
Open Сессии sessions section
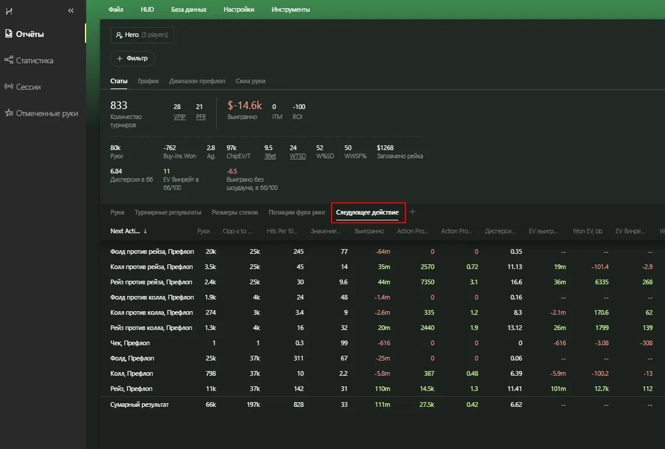pos(28,87)
